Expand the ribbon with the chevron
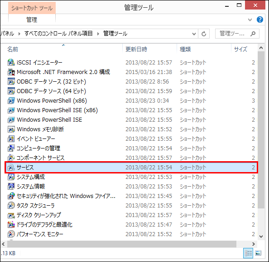This screenshot has height=262, width=269. pyautogui.click(x=250, y=20)
